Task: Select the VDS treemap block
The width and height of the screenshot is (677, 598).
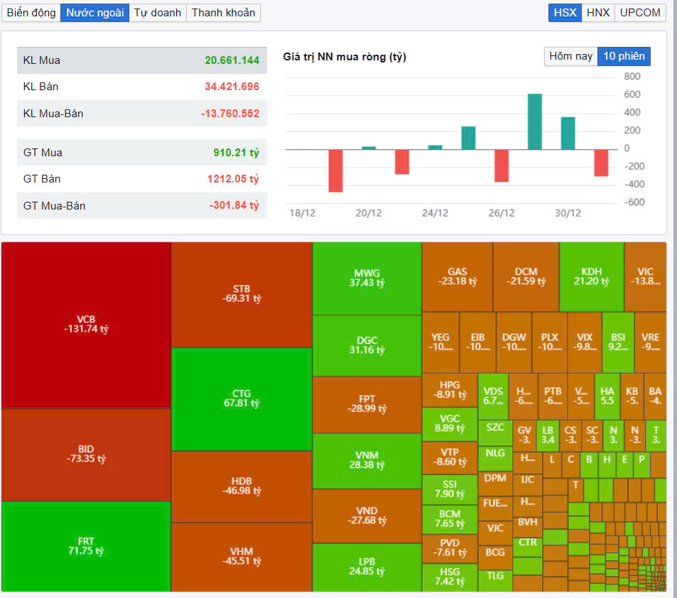Action: (x=494, y=396)
